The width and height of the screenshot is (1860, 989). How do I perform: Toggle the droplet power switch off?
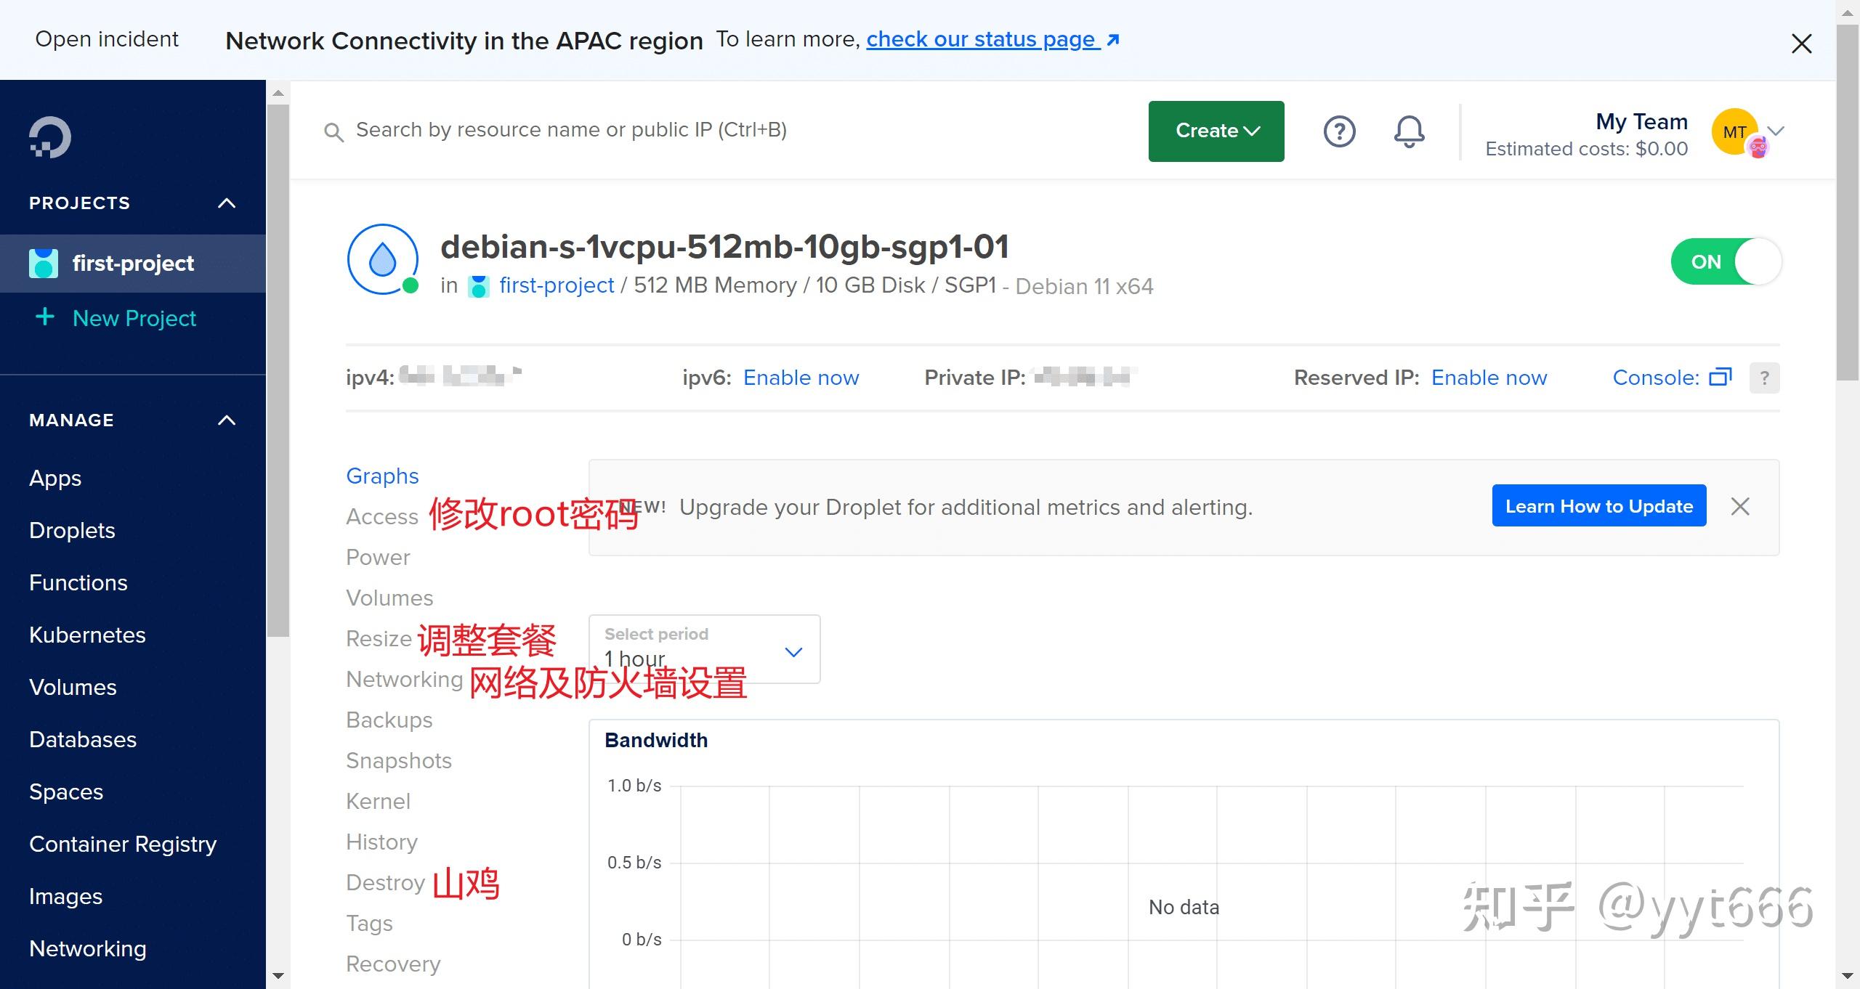(1726, 261)
